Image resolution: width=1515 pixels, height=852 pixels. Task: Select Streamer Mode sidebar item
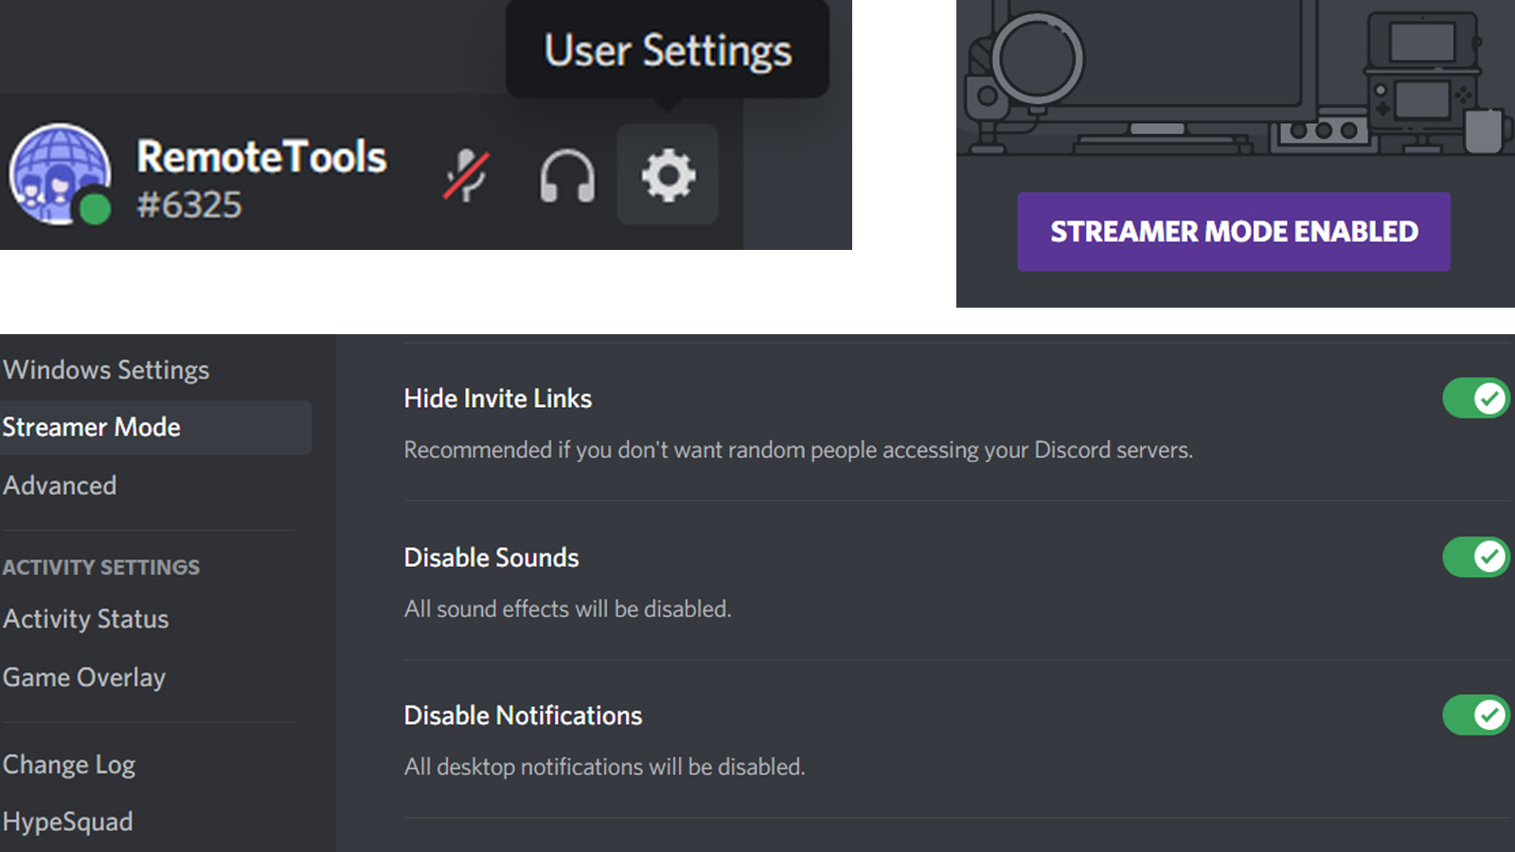click(x=155, y=428)
